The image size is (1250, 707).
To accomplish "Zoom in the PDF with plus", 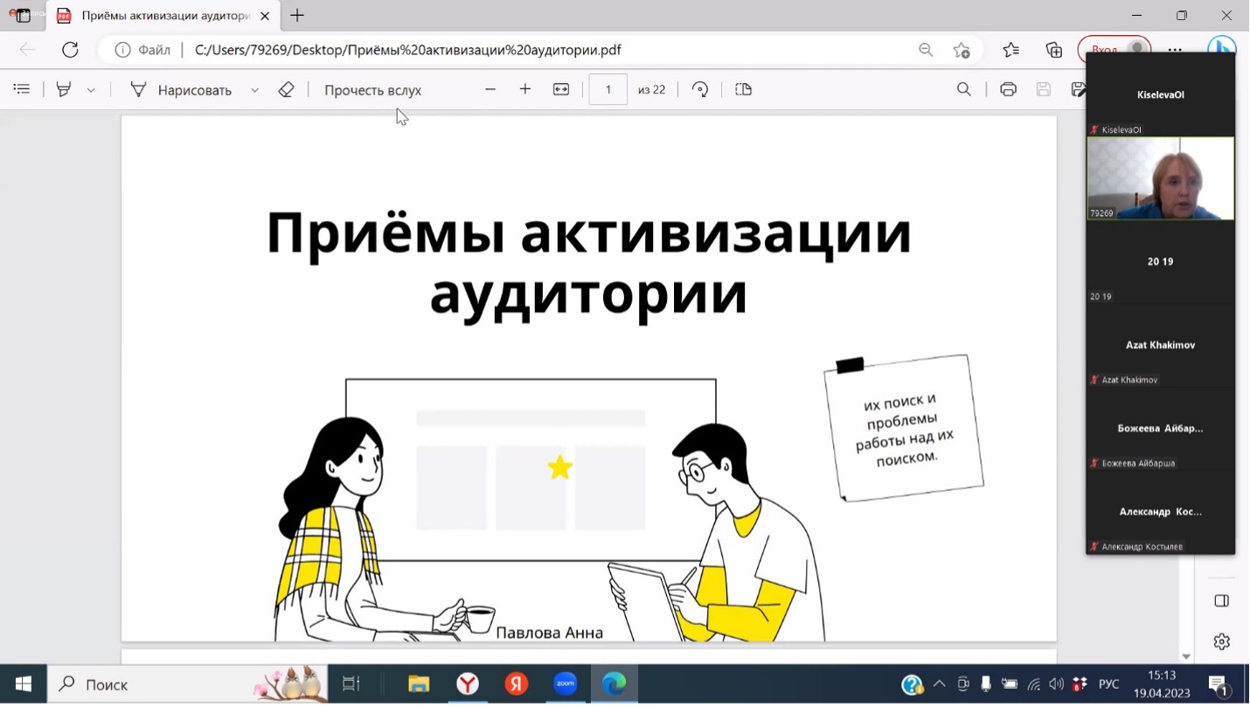I will coord(525,89).
